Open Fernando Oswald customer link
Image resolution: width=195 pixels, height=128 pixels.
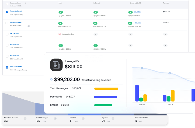coord(16,11)
